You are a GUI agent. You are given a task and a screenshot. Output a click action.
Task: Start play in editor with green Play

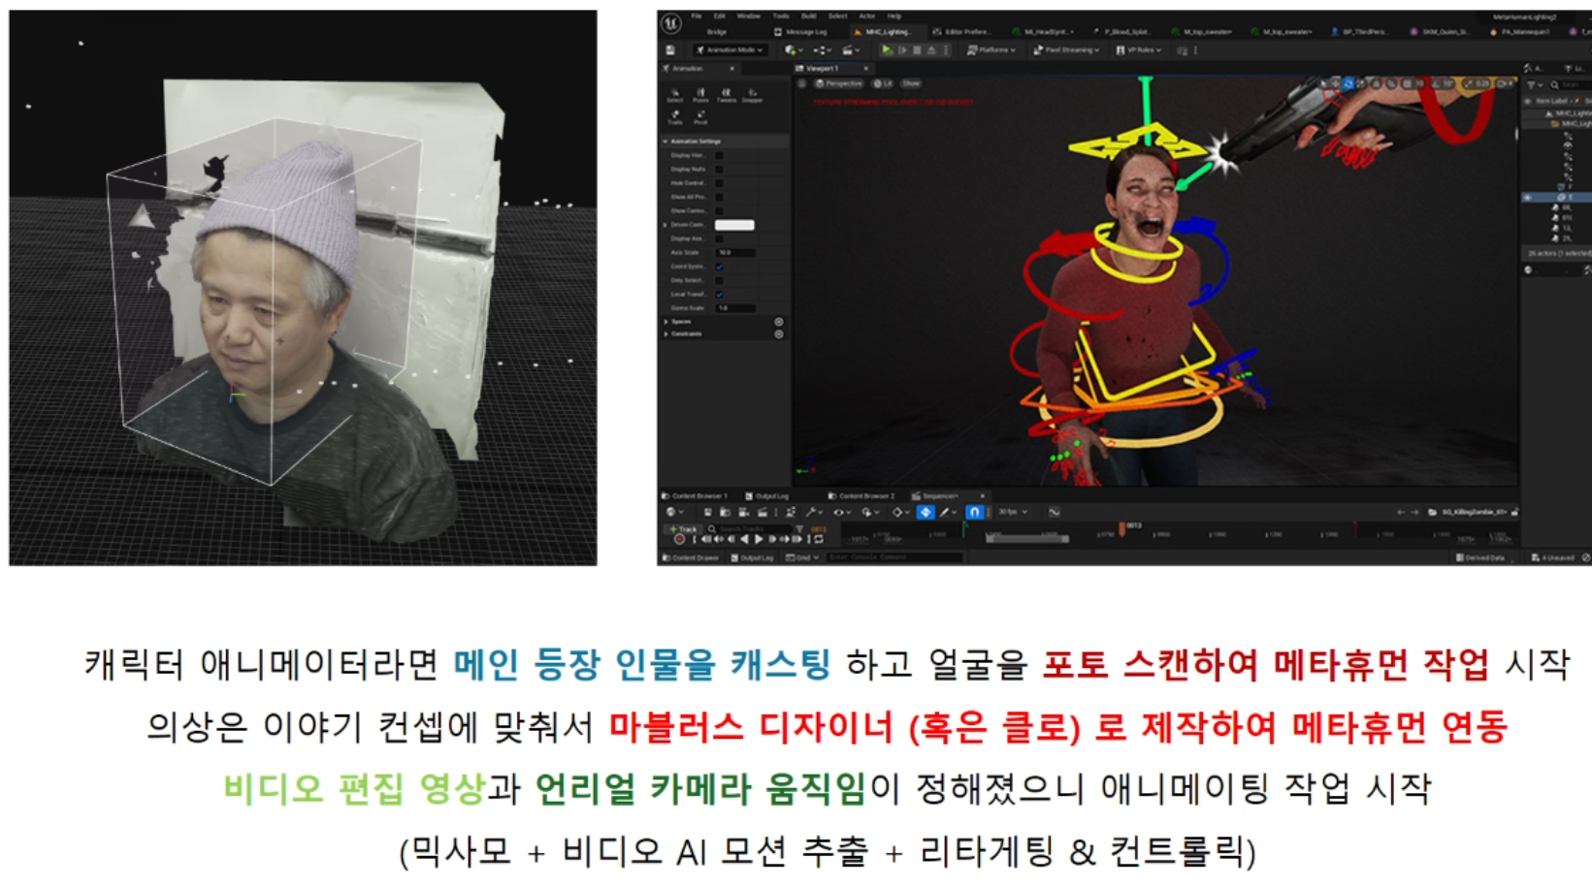886,49
